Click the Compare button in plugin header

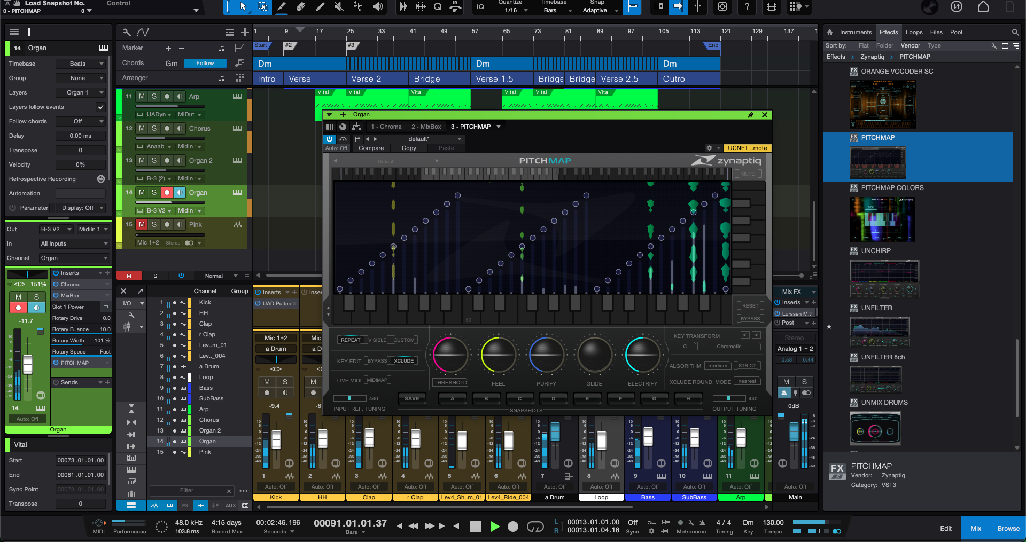coord(371,148)
